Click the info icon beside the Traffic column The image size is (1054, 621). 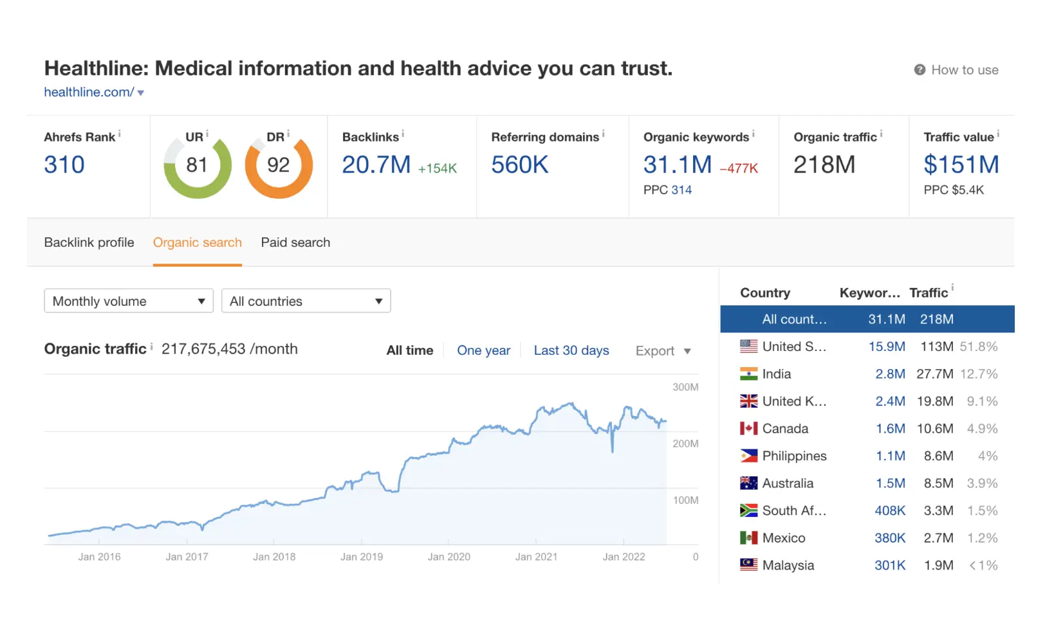coord(952,288)
